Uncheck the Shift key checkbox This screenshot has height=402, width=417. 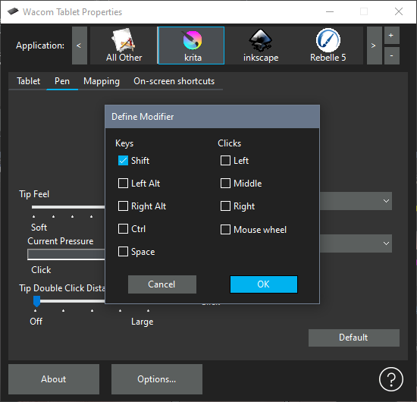pos(123,161)
